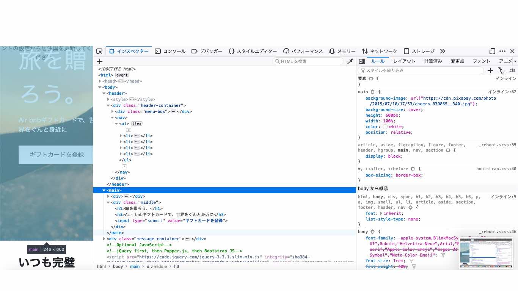Expand the font inherit shorthand arrow
Viewport: 518px width, 291px height.
click(381, 214)
